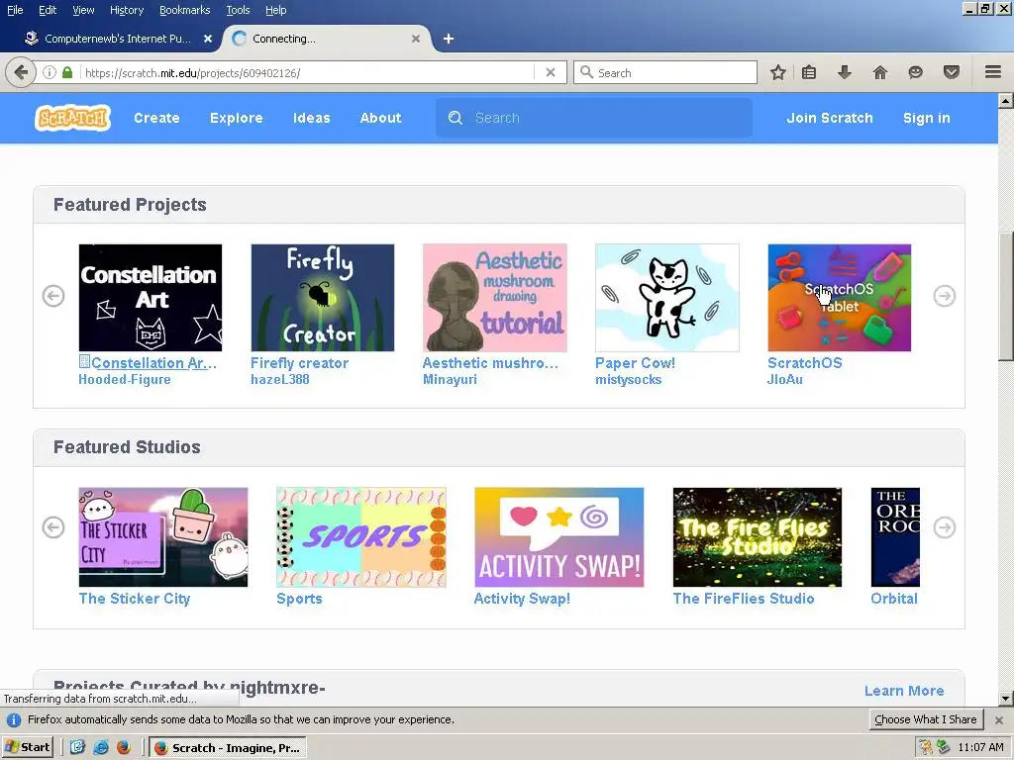Click the Firefox Search box
The width and height of the screenshot is (1014, 760).
[665, 72]
